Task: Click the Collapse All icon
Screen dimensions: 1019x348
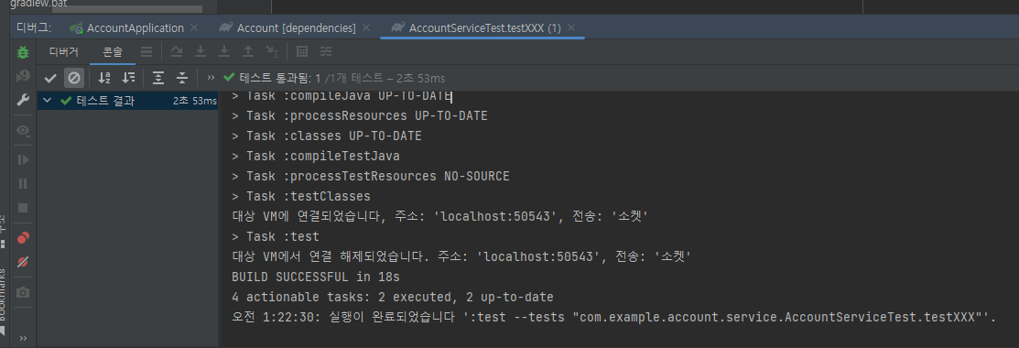Action: (x=182, y=78)
